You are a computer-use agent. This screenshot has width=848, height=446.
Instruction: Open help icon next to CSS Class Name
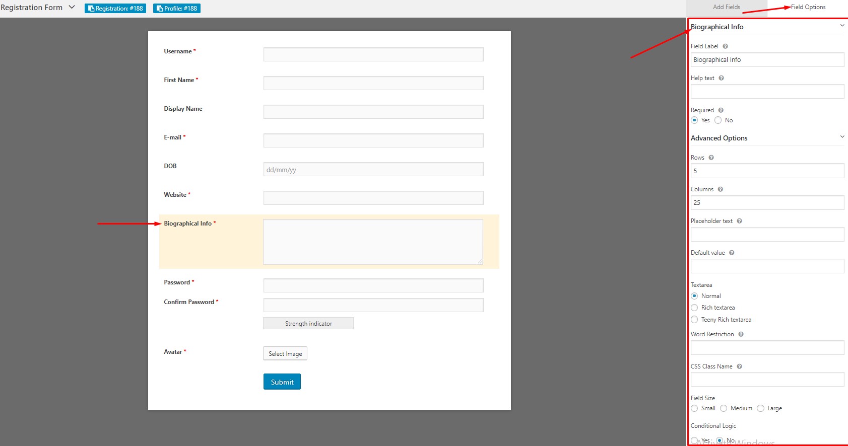pyautogui.click(x=739, y=366)
